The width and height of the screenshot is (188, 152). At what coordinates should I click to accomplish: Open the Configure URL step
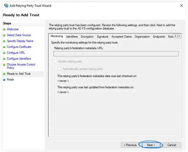[x=16, y=53]
